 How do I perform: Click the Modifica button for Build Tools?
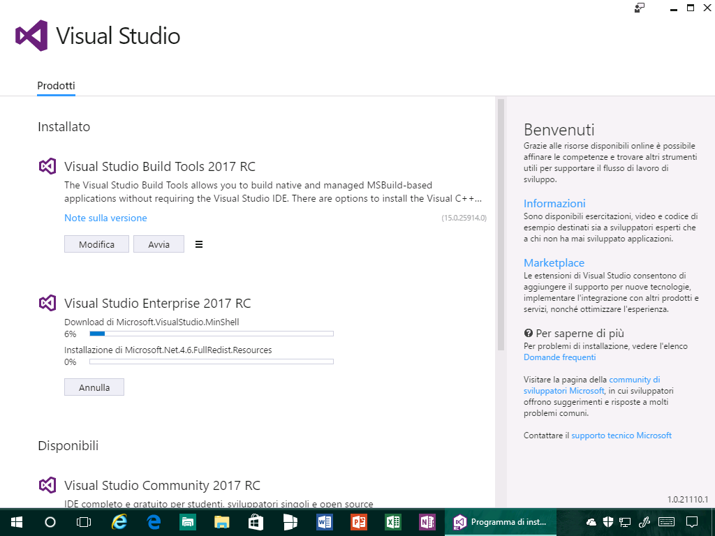[96, 244]
